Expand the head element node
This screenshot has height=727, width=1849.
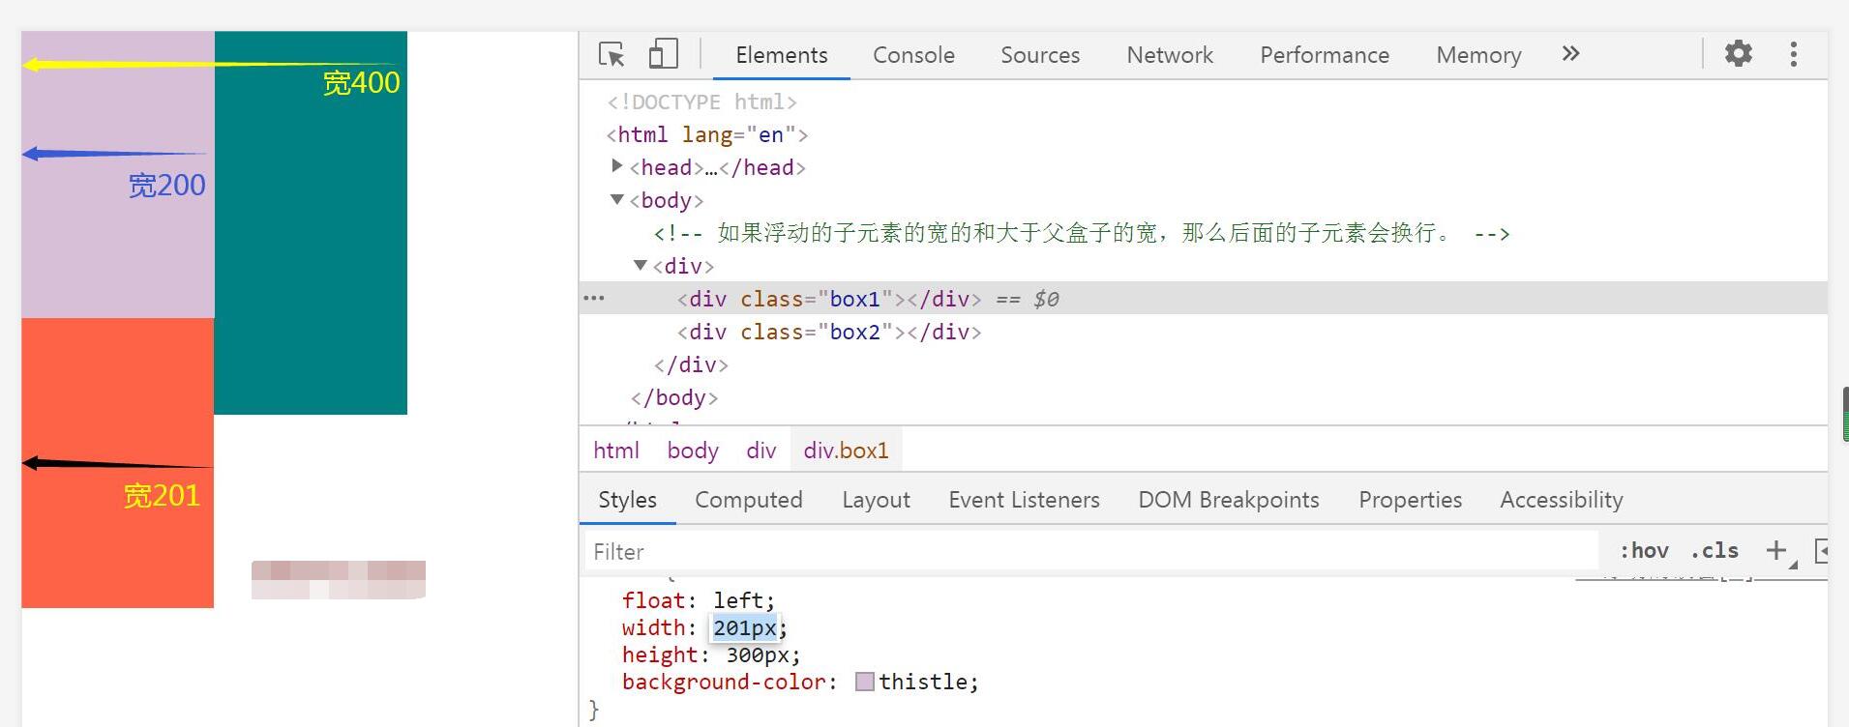(617, 166)
